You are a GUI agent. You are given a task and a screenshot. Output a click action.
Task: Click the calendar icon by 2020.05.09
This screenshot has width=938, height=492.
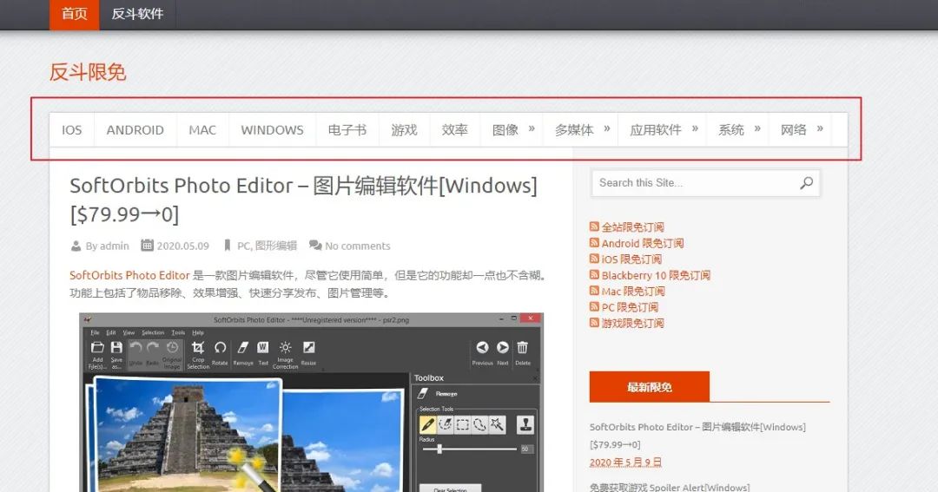(x=147, y=245)
